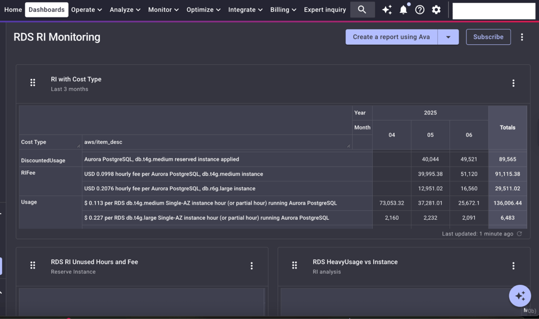
Task: Click the 73,053.32 value cell
Action: (391, 204)
